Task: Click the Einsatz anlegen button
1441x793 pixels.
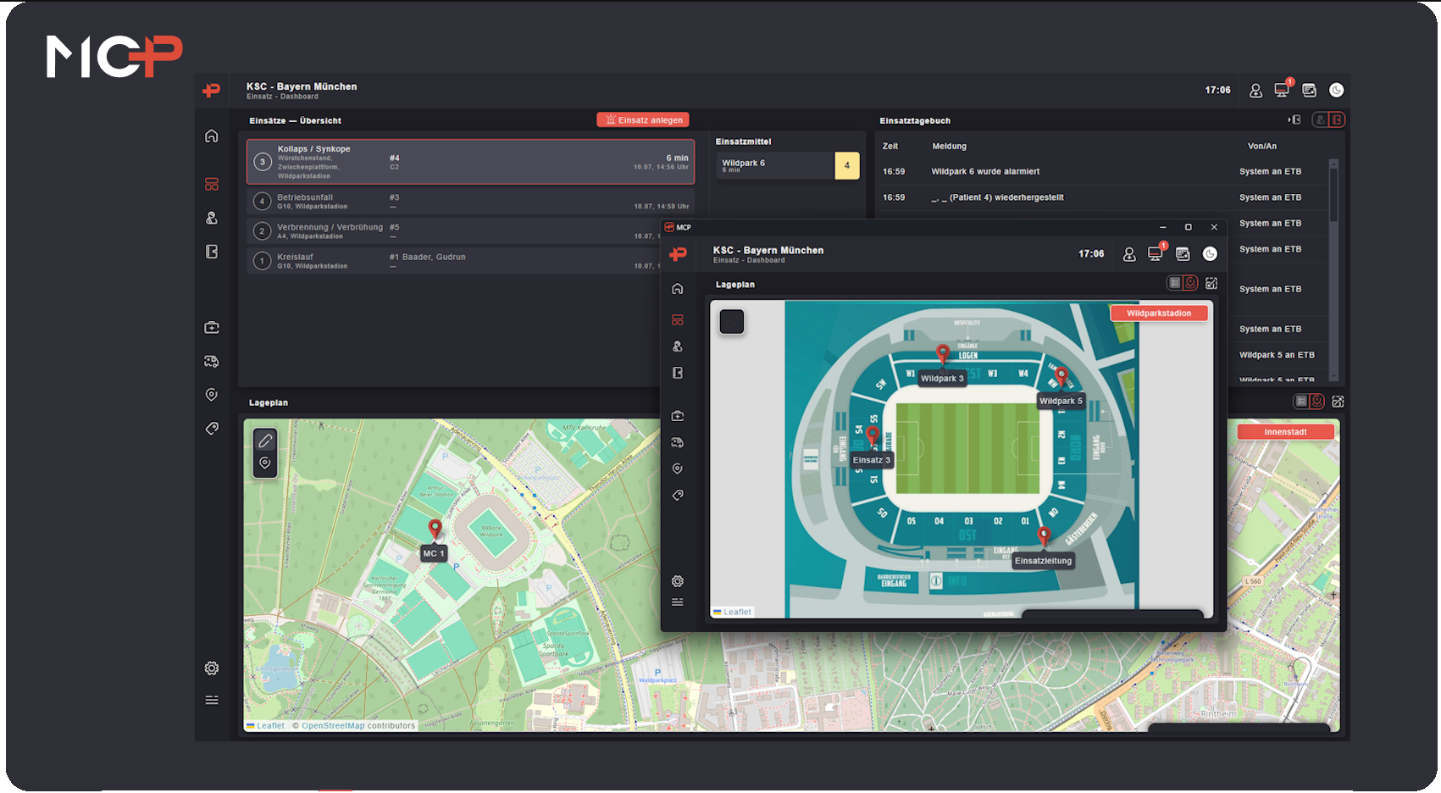Action: [x=643, y=120]
